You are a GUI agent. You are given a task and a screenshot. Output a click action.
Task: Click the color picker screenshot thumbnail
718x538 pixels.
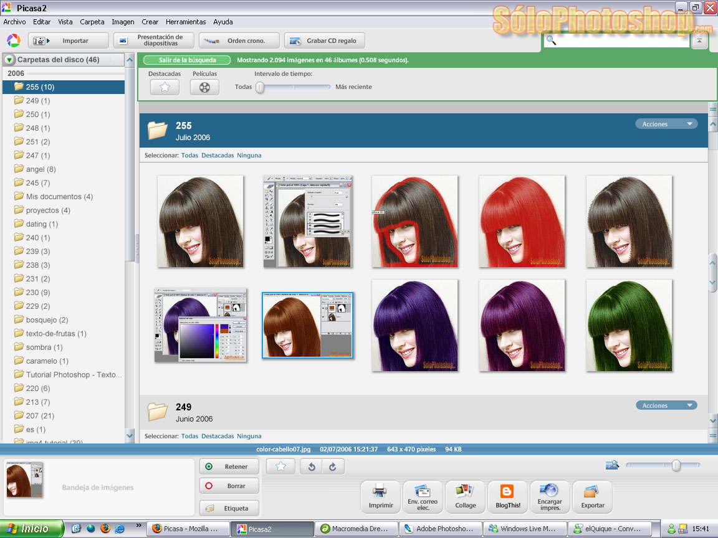[x=201, y=325]
